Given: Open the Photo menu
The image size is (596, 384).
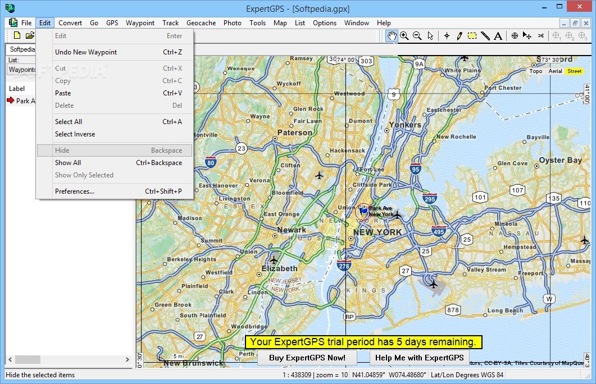Looking at the screenshot, I should tap(232, 23).
